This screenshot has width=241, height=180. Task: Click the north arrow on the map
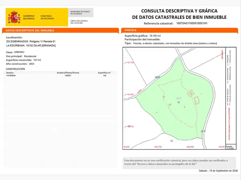click(x=222, y=54)
